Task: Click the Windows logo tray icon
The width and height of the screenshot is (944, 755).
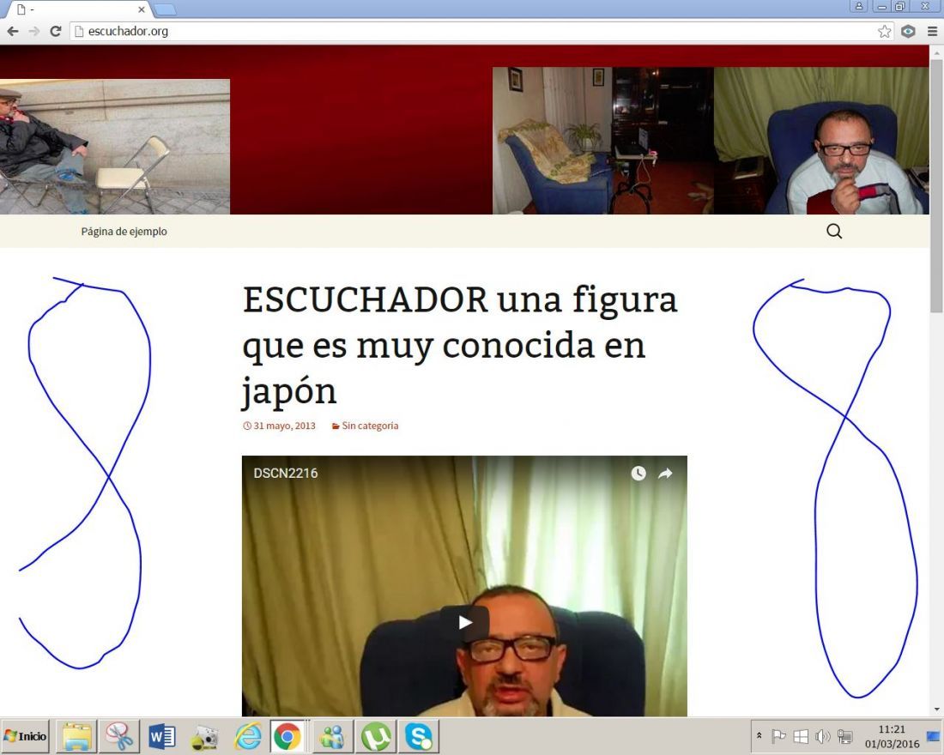Action: click(x=800, y=736)
